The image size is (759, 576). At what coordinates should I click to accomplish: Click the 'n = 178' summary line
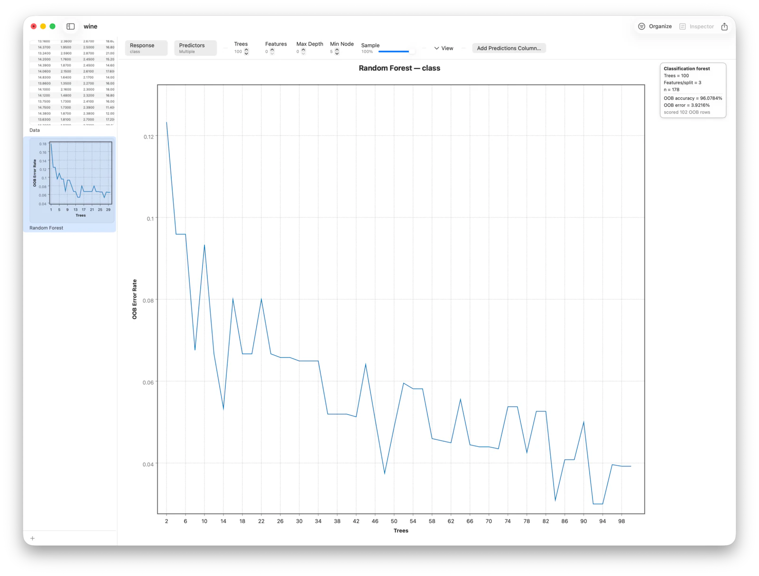click(x=671, y=90)
